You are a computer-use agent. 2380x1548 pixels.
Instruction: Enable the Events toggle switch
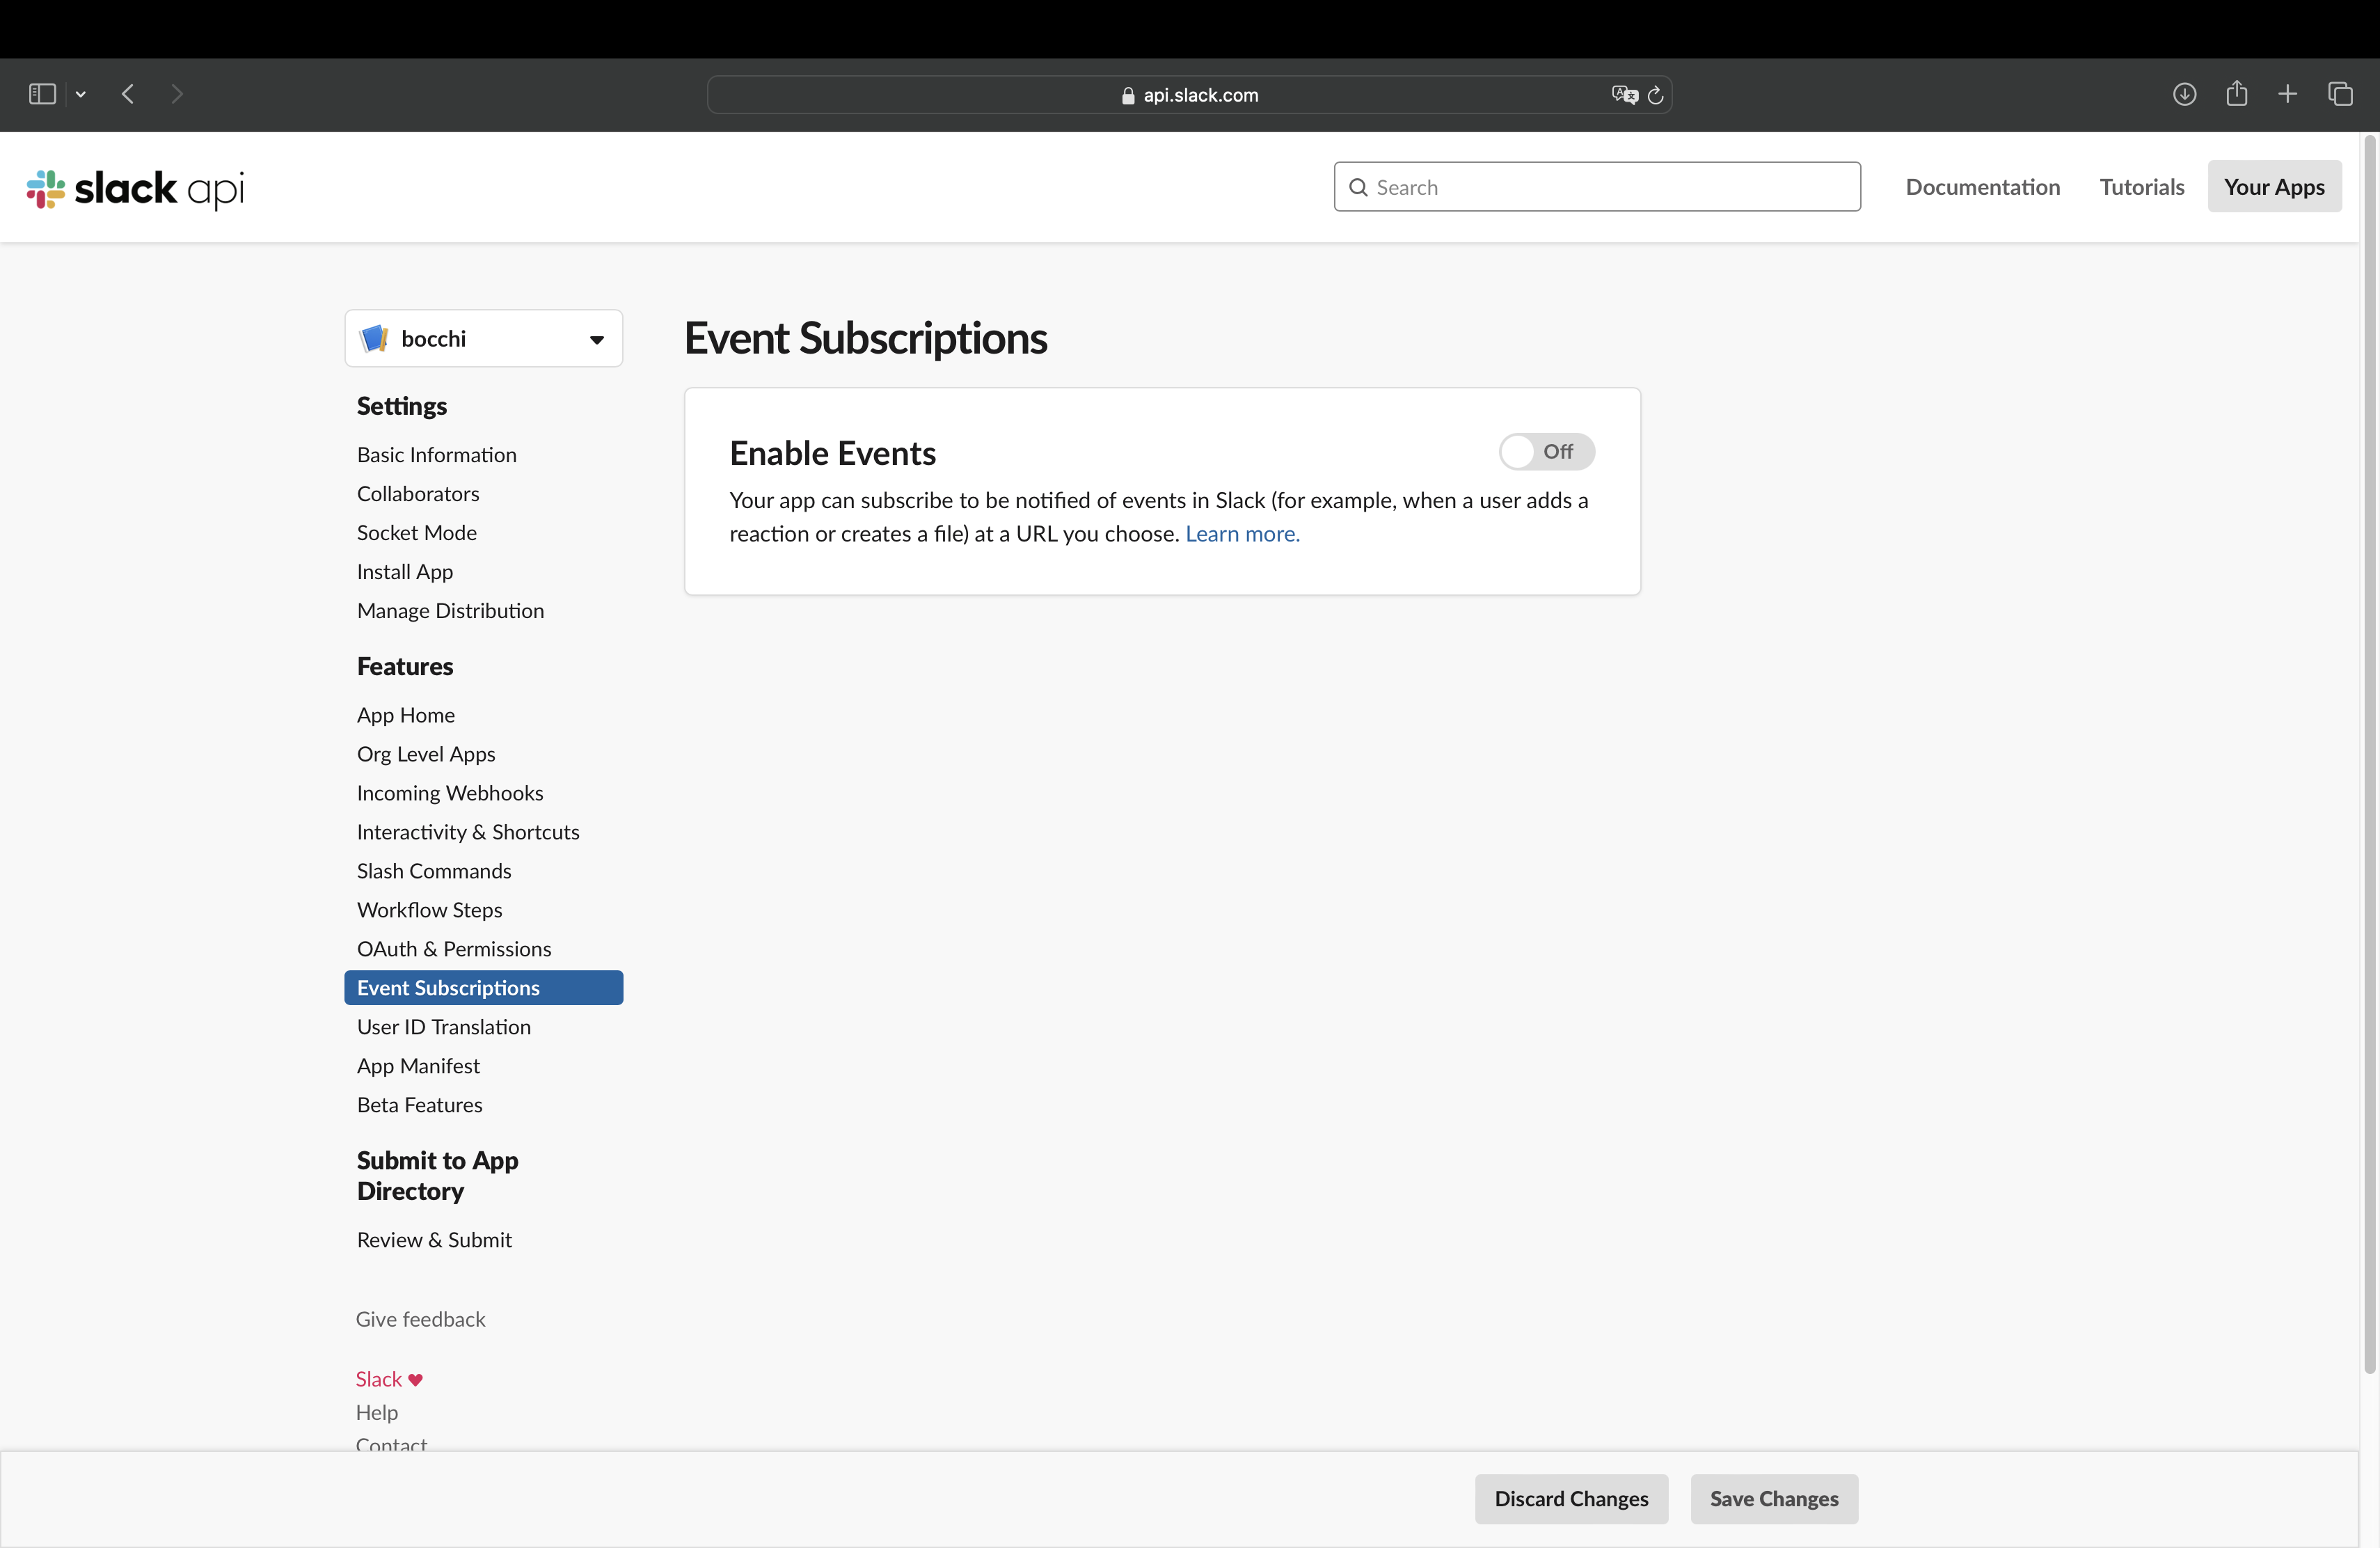click(1546, 452)
